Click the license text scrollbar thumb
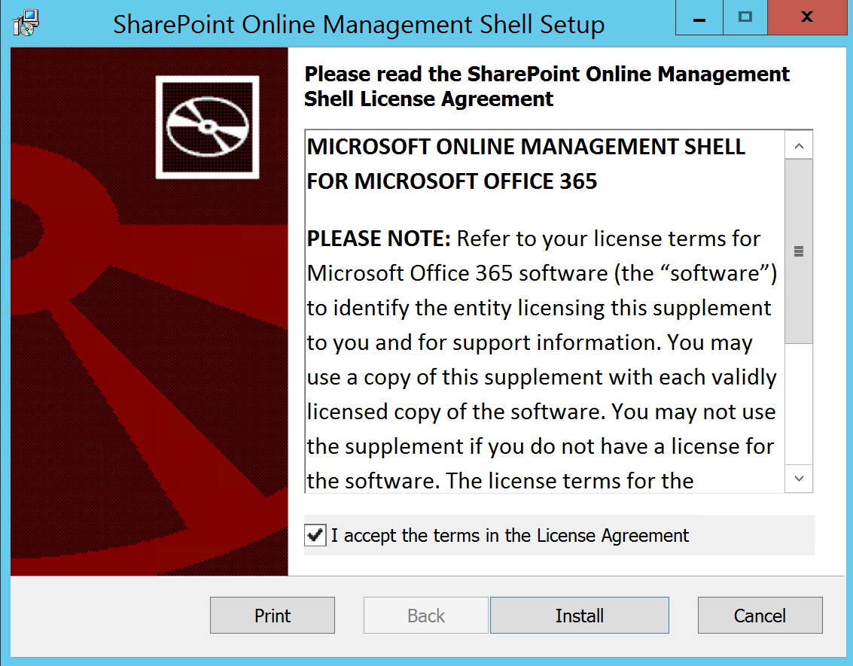 coord(799,251)
